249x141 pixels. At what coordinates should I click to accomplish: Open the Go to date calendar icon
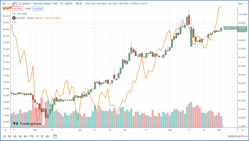pos(55,136)
